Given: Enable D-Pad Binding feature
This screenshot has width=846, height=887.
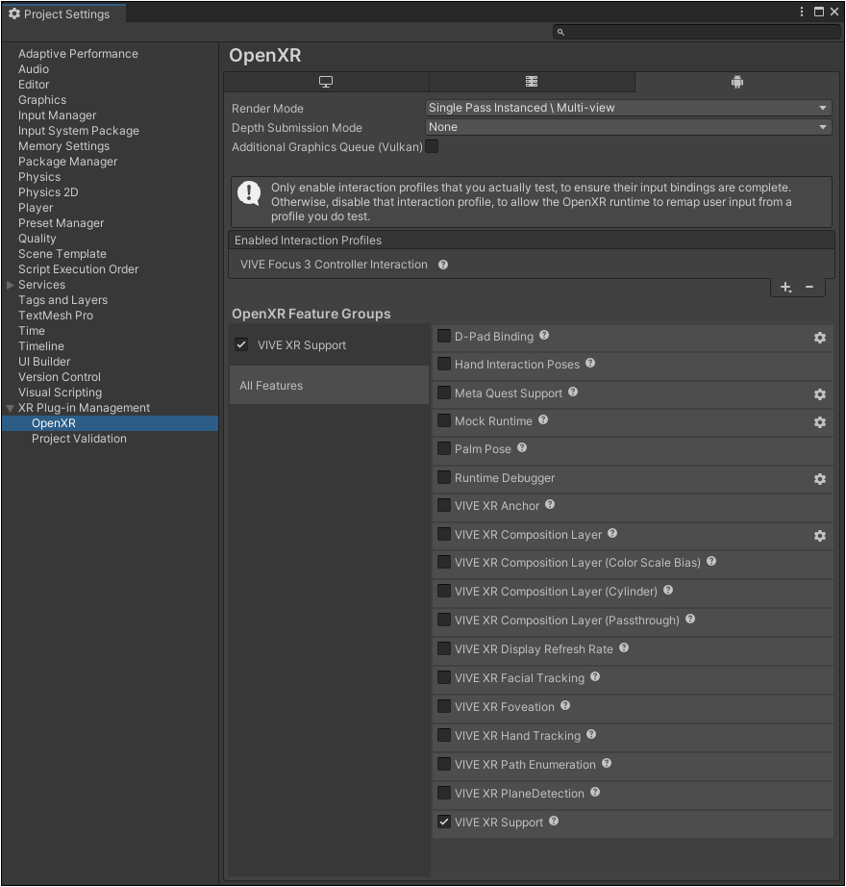Looking at the screenshot, I should [x=444, y=337].
